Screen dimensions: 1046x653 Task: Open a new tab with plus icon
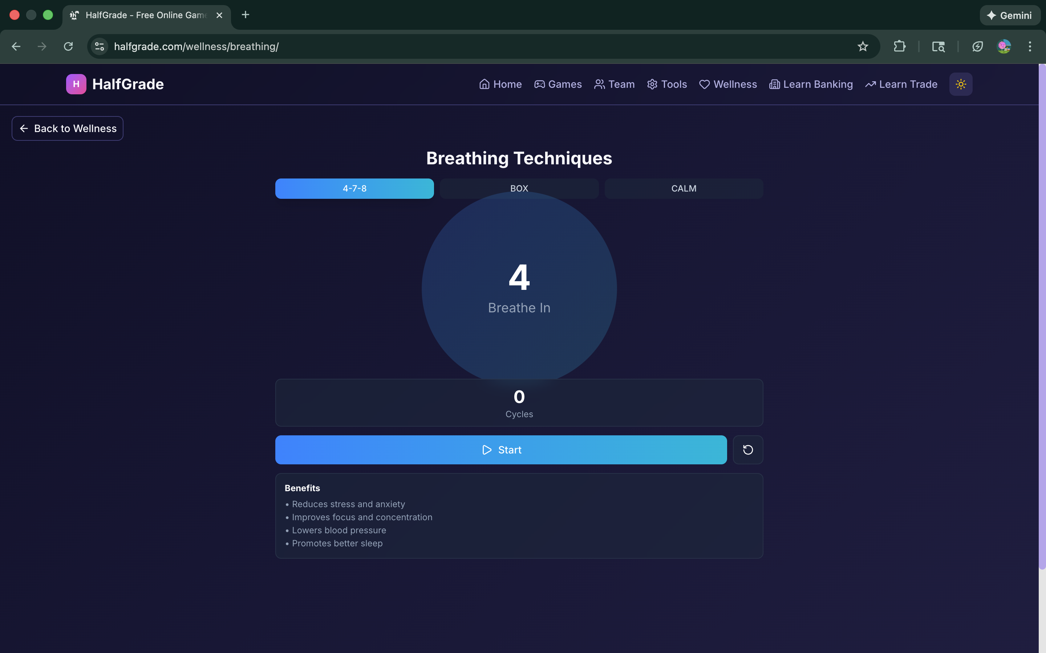pyautogui.click(x=245, y=15)
